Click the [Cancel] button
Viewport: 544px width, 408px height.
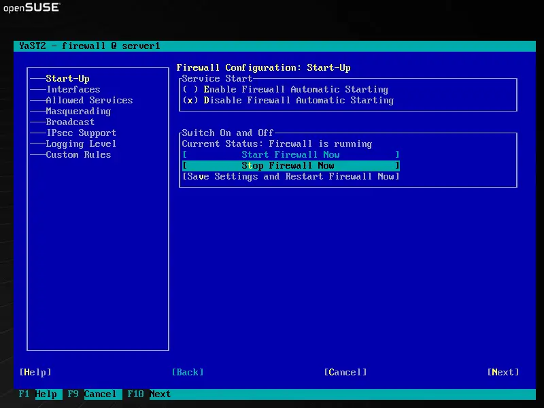coord(345,372)
